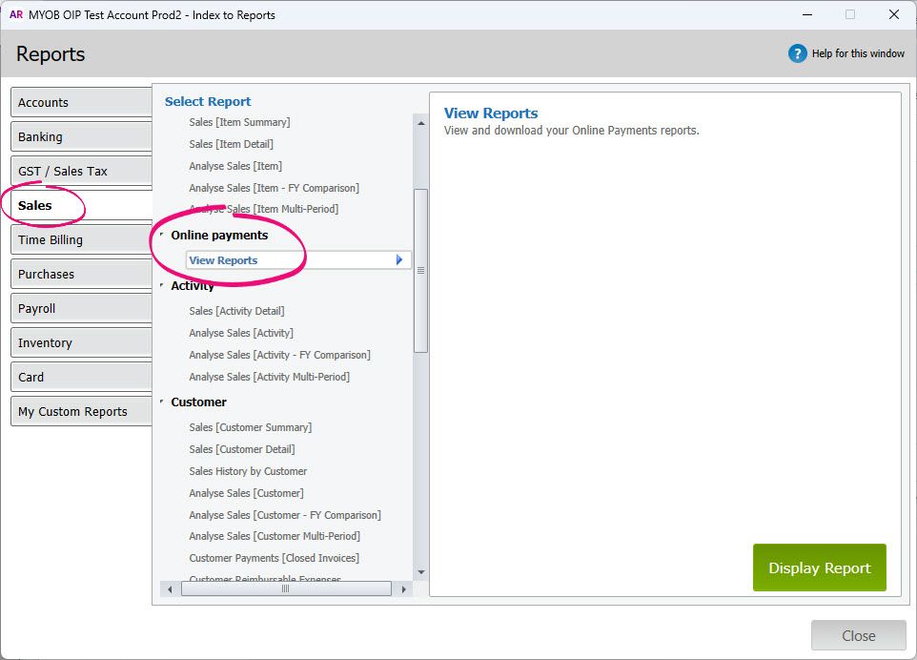Click the blue arrow beside View Reports
This screenshot has height=660, width=917.
click(x=399, y=260)
